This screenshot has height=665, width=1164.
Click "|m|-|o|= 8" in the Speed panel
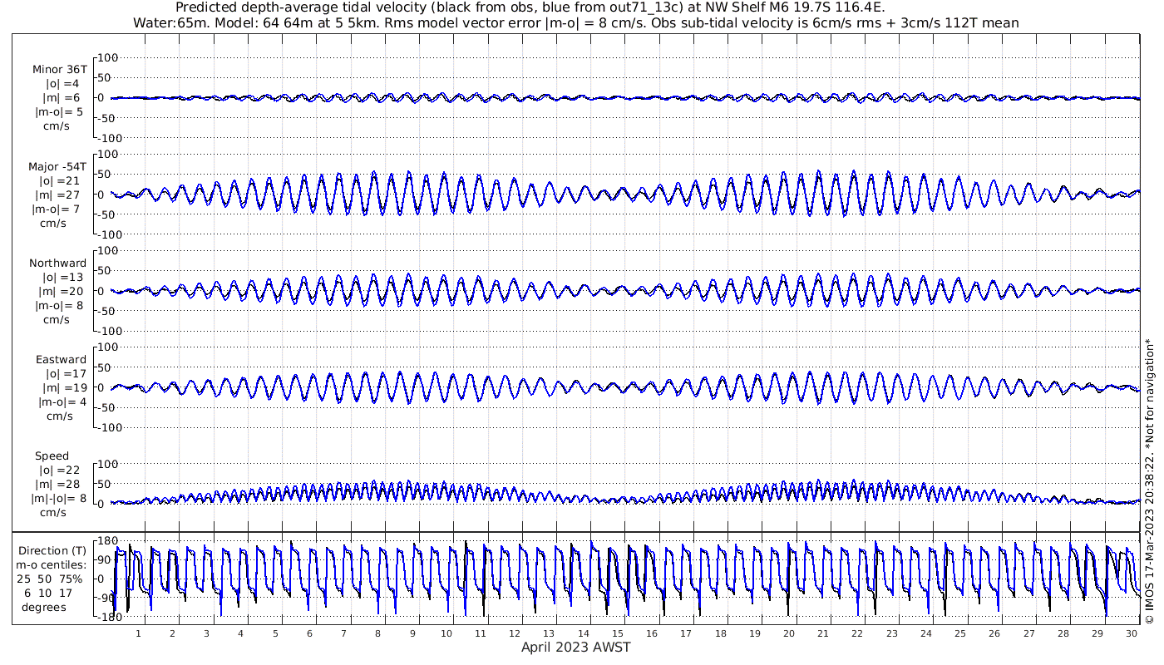(x=58, y=498)
